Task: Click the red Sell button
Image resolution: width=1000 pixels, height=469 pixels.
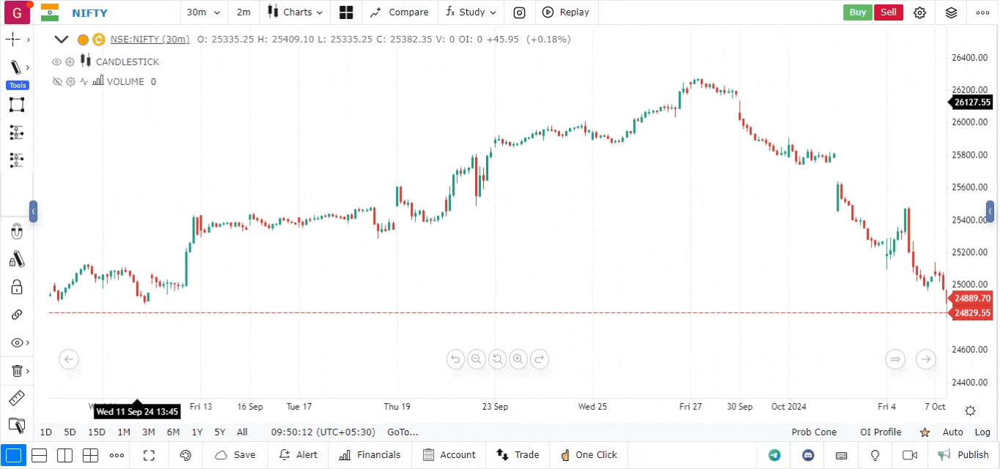Action: pyautogui.click(x=889, y=12)
